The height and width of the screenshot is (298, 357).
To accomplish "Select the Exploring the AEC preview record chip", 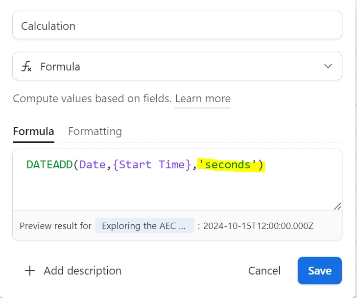I will (144, 226).
